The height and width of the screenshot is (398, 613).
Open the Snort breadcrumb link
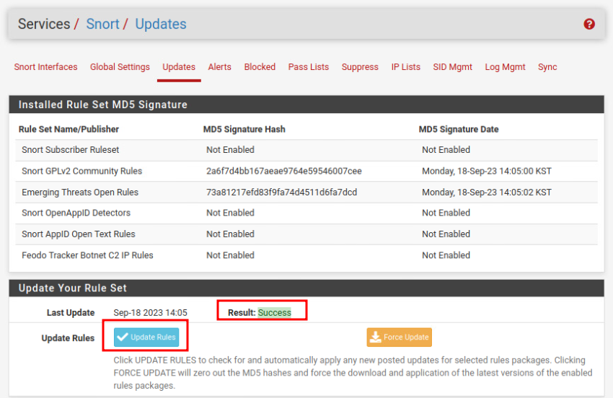click(x=102, y=25)
